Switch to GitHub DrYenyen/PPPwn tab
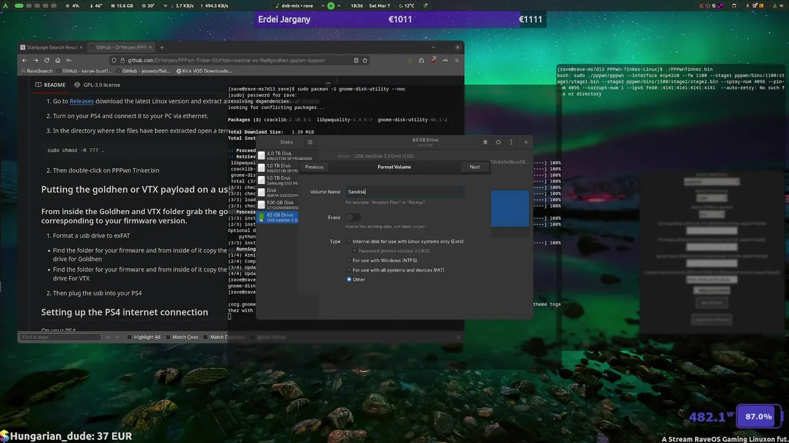Screen dimensions: 789x443 [121, 47]
